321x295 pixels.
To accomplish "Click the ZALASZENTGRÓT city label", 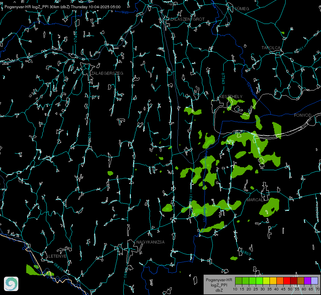I will pyautogui.click(x=187, y=19).
